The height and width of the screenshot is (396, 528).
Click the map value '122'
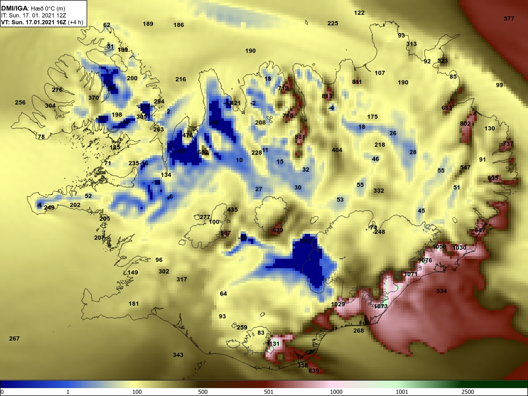[359, 13]
